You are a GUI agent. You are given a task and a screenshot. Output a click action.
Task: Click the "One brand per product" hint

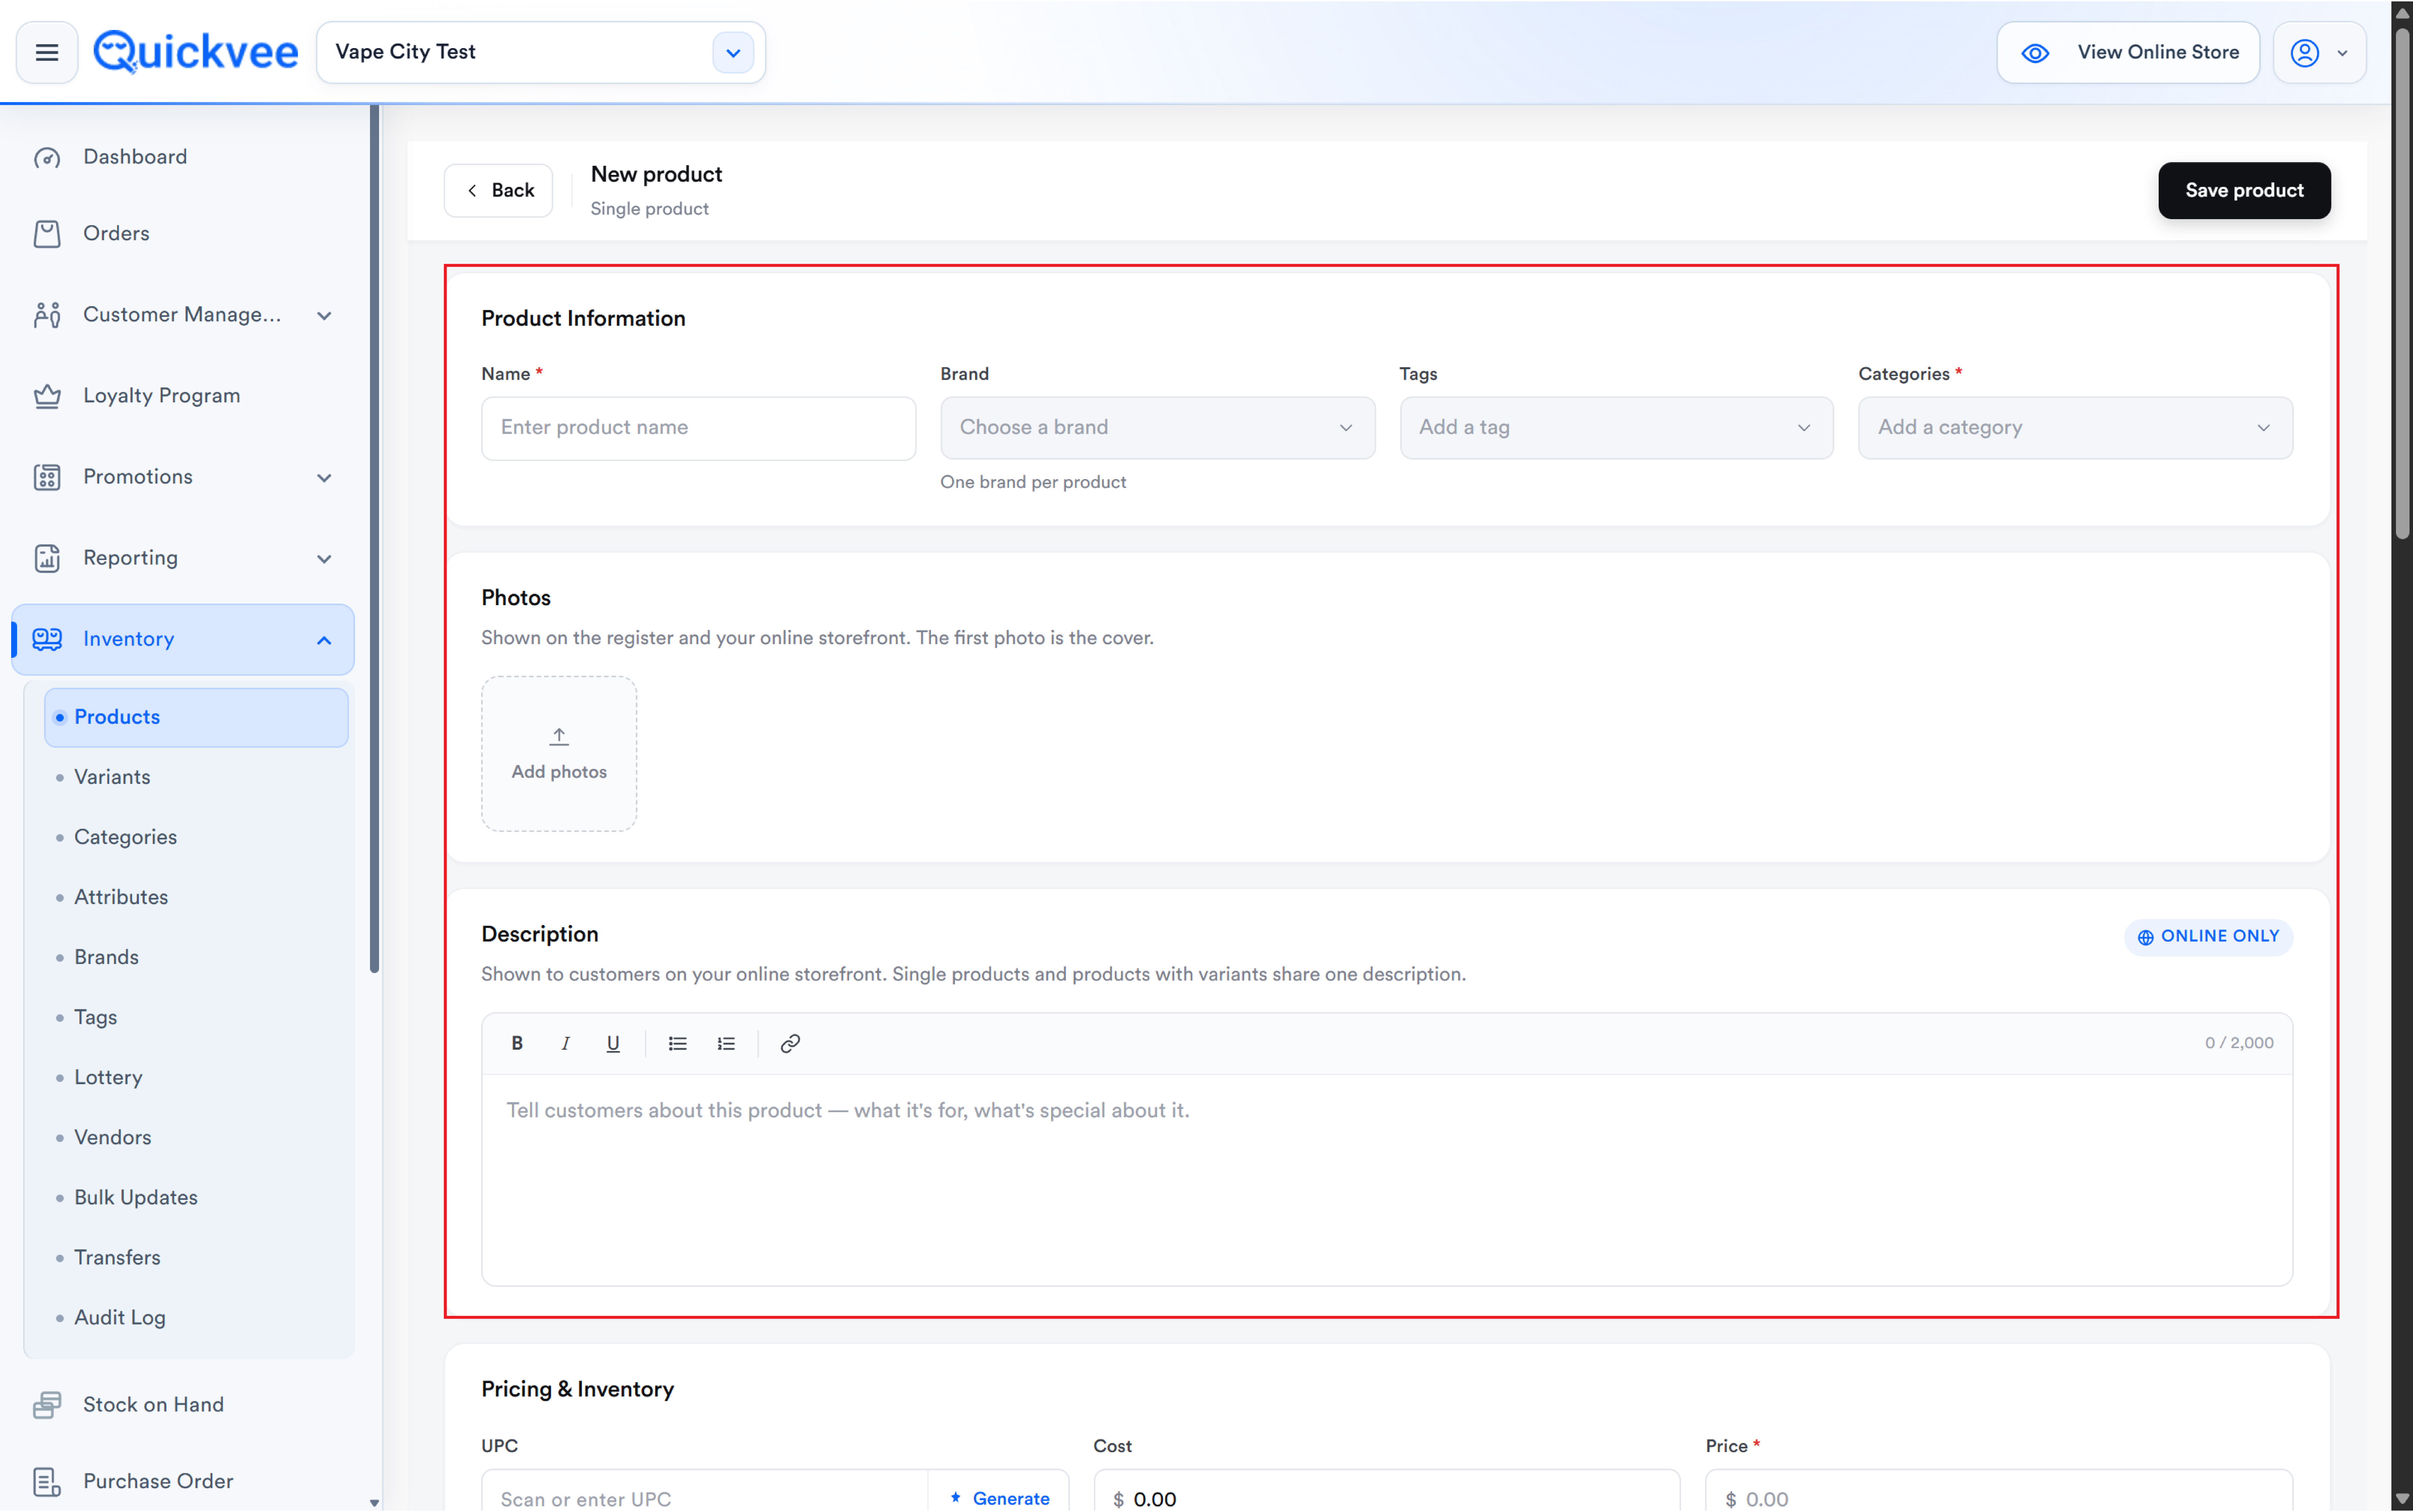[x=1033, y=482]
